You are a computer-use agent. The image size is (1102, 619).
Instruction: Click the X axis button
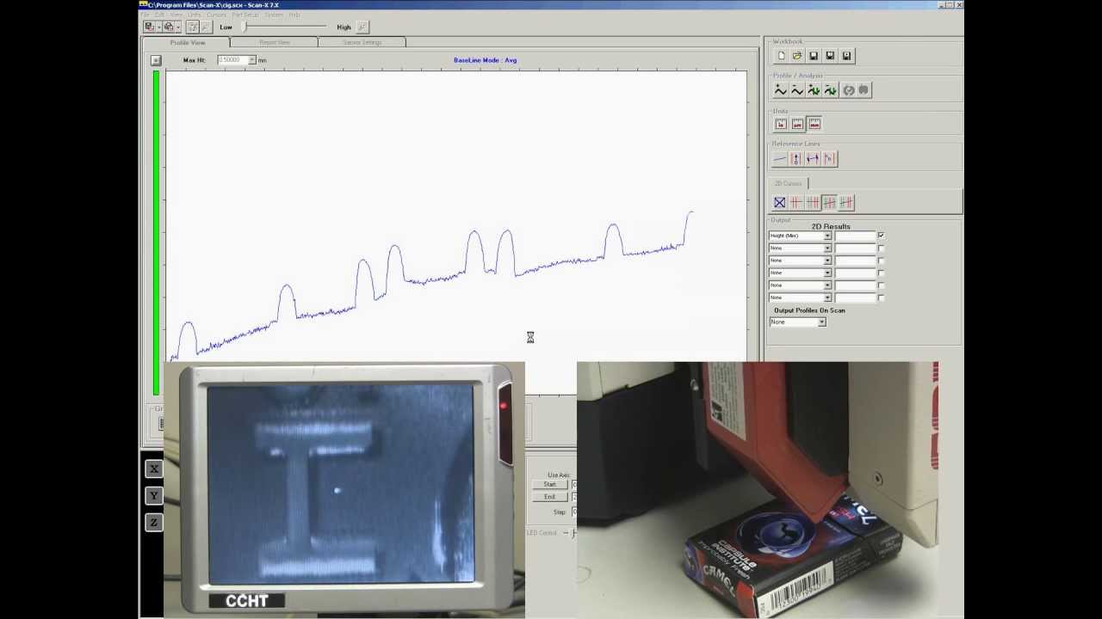[154, 469]
